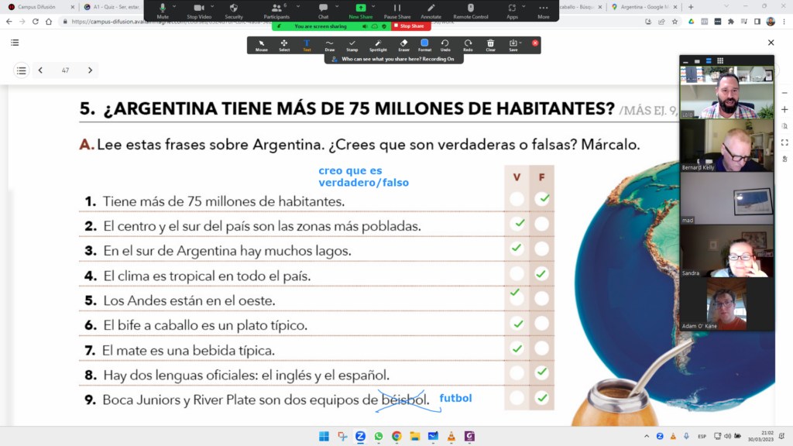
Task: Save the annotated screen
Action: 513,46
